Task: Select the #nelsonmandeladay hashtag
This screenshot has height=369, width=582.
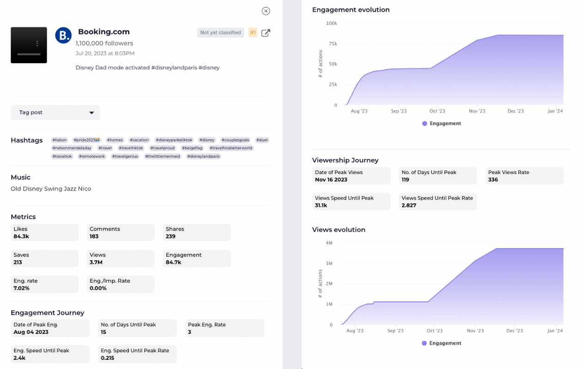Action: click(72, 148)
